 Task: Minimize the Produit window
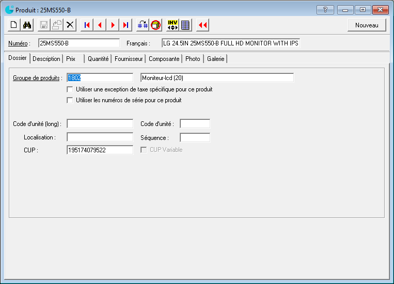345,10
